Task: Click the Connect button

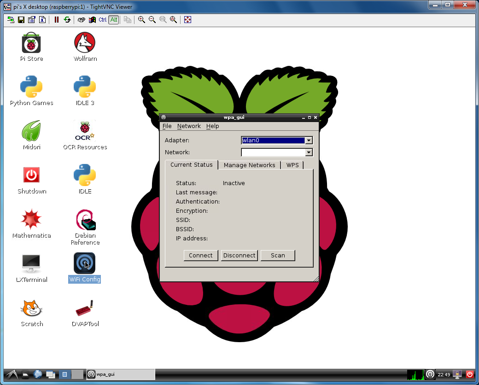Action: (201, 256)
